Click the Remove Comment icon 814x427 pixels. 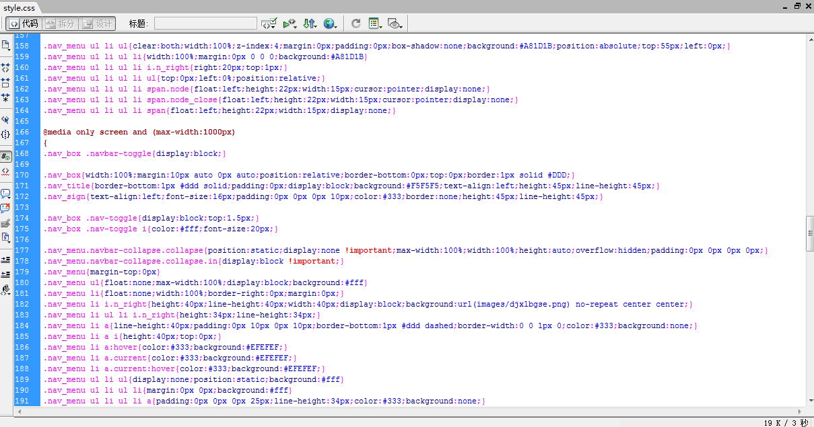5,208
